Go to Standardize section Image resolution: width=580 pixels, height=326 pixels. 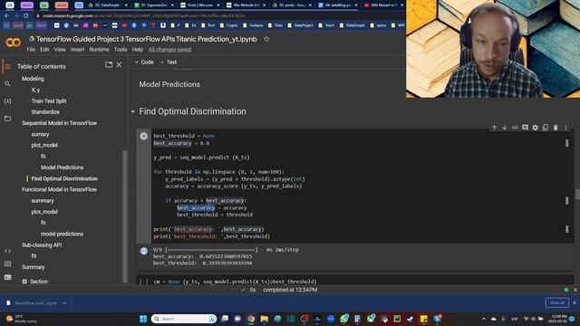[x=45, y=112]
